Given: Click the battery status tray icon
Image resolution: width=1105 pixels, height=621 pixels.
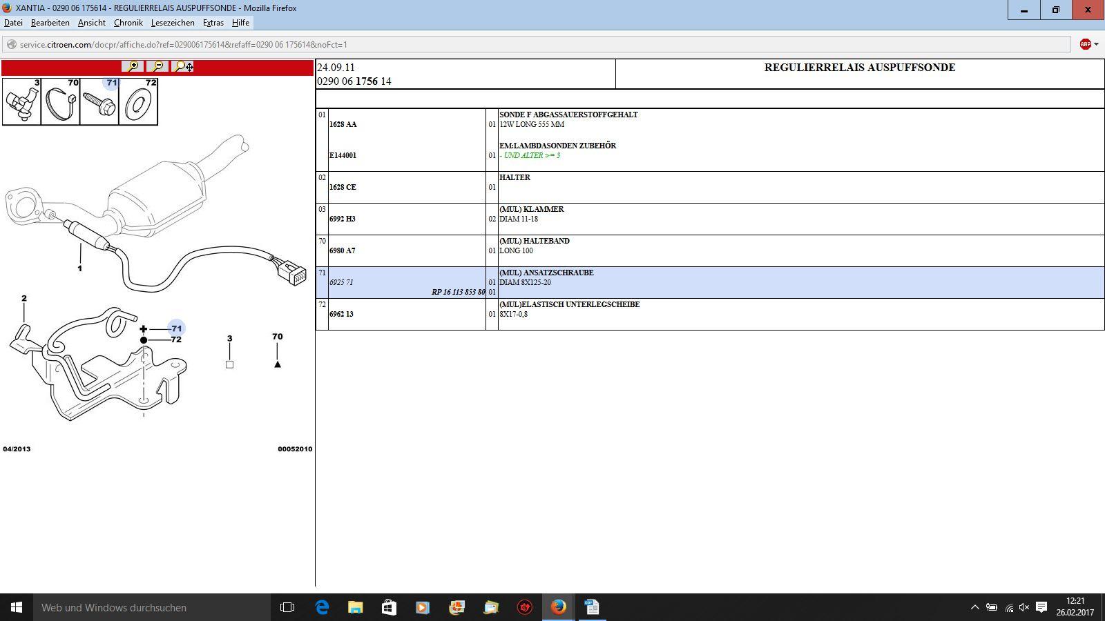Looking at the screenshot, I should pyautogui.click(x=992, y=607).
